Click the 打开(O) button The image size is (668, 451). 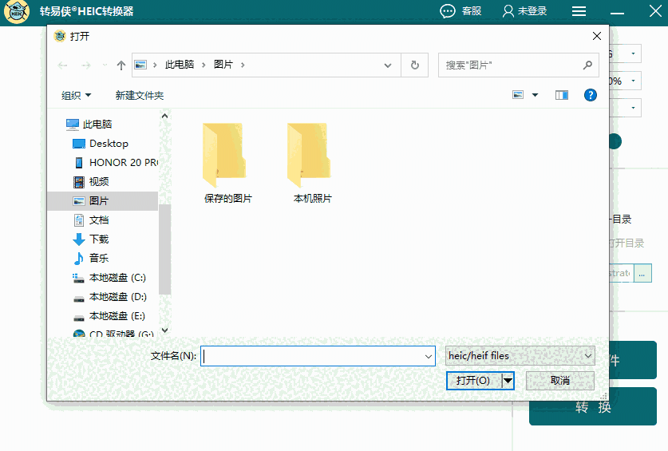pos(474,381)
